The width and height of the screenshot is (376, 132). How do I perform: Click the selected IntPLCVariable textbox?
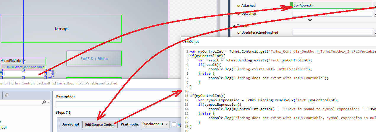(24, 74)
